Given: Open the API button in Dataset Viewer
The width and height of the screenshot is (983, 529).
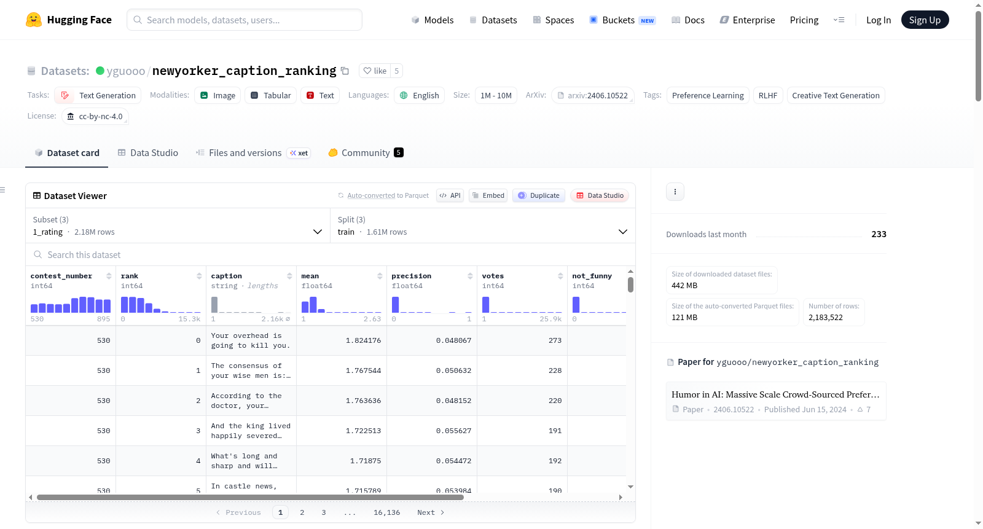Looking at the screenshot, I should 450,195.
